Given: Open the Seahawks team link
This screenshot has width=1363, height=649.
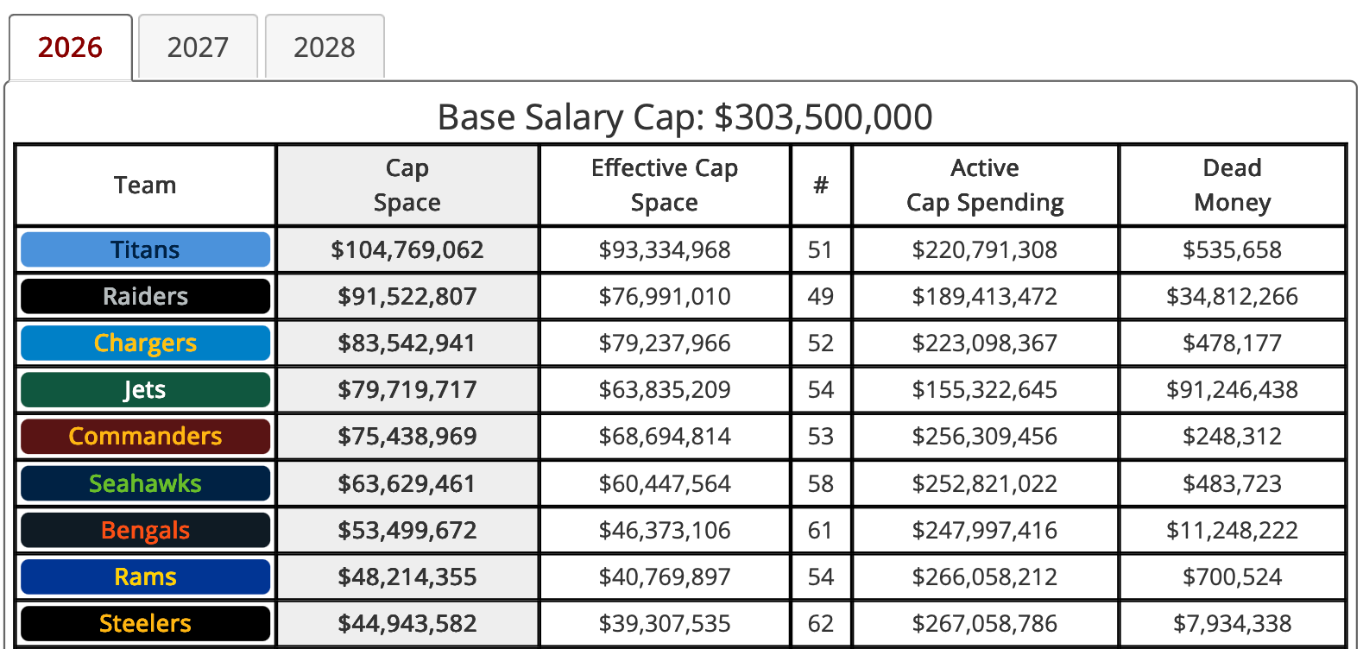Looking at the screenshot, I should 145,483.
